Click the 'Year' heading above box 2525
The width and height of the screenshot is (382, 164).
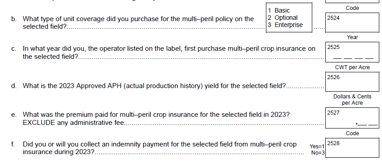tap(352, 37)
